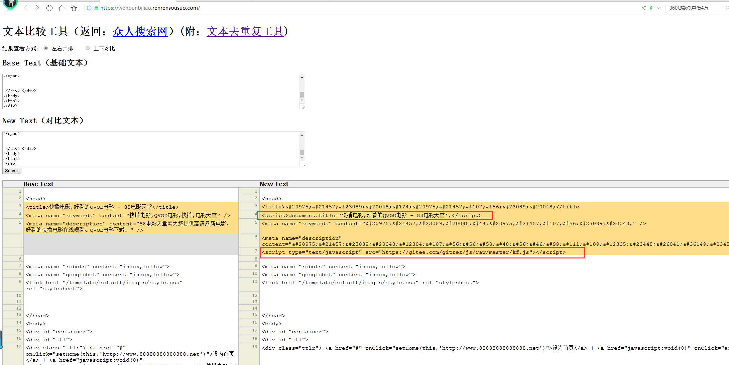The height and width of the screenshot is (365, 729).
Task: Click the New Text box resize handle
Action: coord(303,164)
